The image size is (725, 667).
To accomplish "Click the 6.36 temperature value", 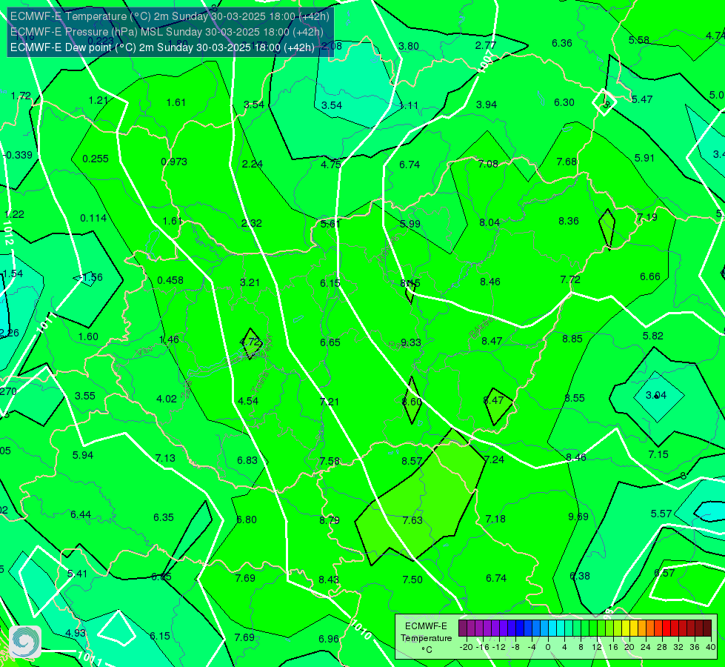I will pos(562,43).
